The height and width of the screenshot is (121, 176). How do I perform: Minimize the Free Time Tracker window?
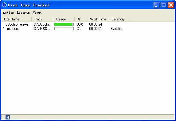[157, 5]
